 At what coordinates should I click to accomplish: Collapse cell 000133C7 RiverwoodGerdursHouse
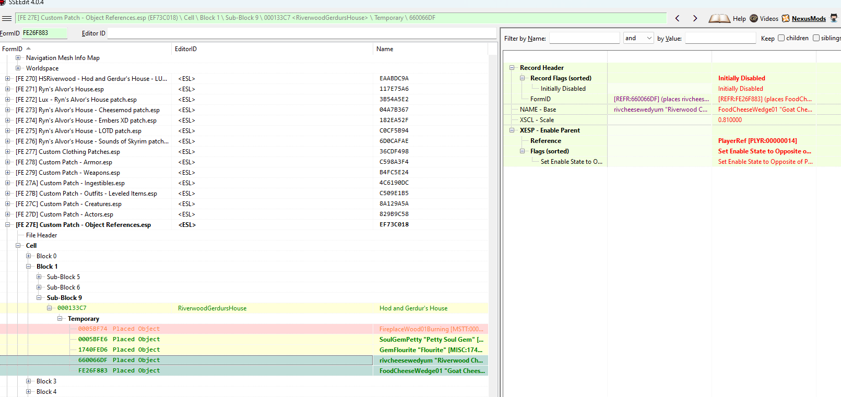click(50, 308)
